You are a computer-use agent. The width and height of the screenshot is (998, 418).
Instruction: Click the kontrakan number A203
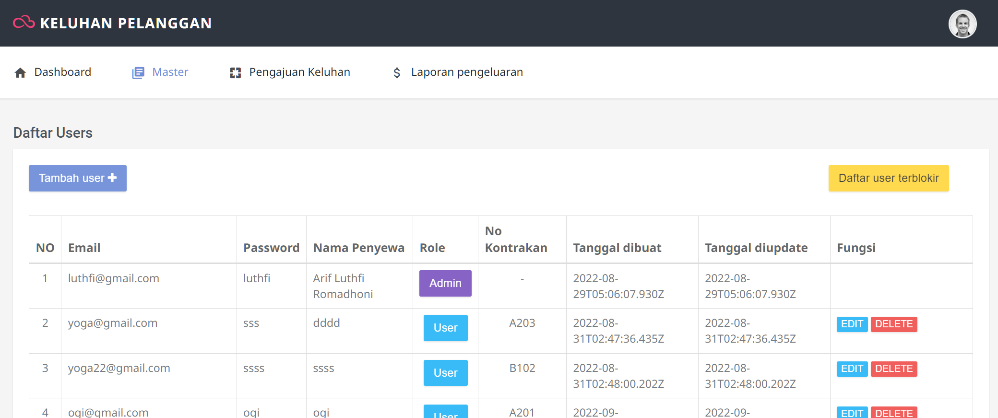click(522, 323)
